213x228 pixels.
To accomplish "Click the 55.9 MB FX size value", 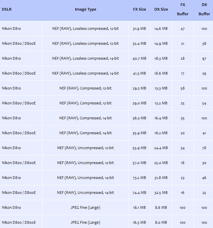I will click(139, 148).
